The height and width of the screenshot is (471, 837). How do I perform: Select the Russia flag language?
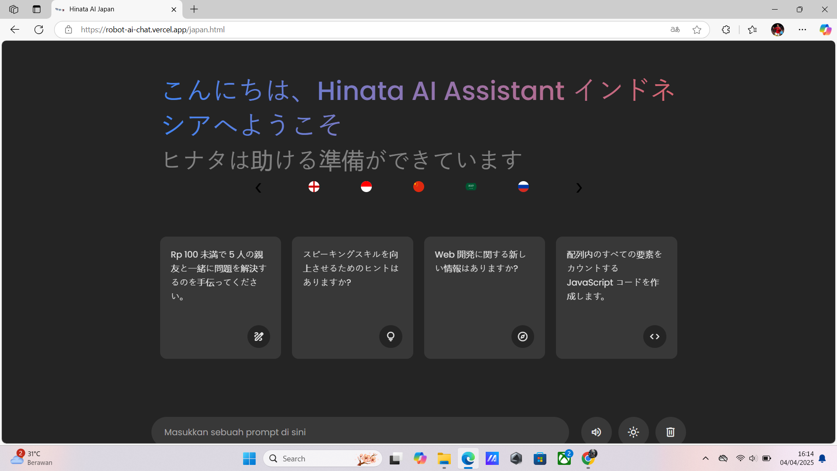coord(523,187)
